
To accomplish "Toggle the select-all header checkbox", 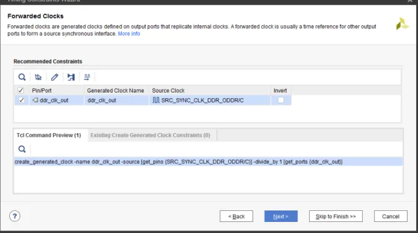I will click(x=20, y=90).
